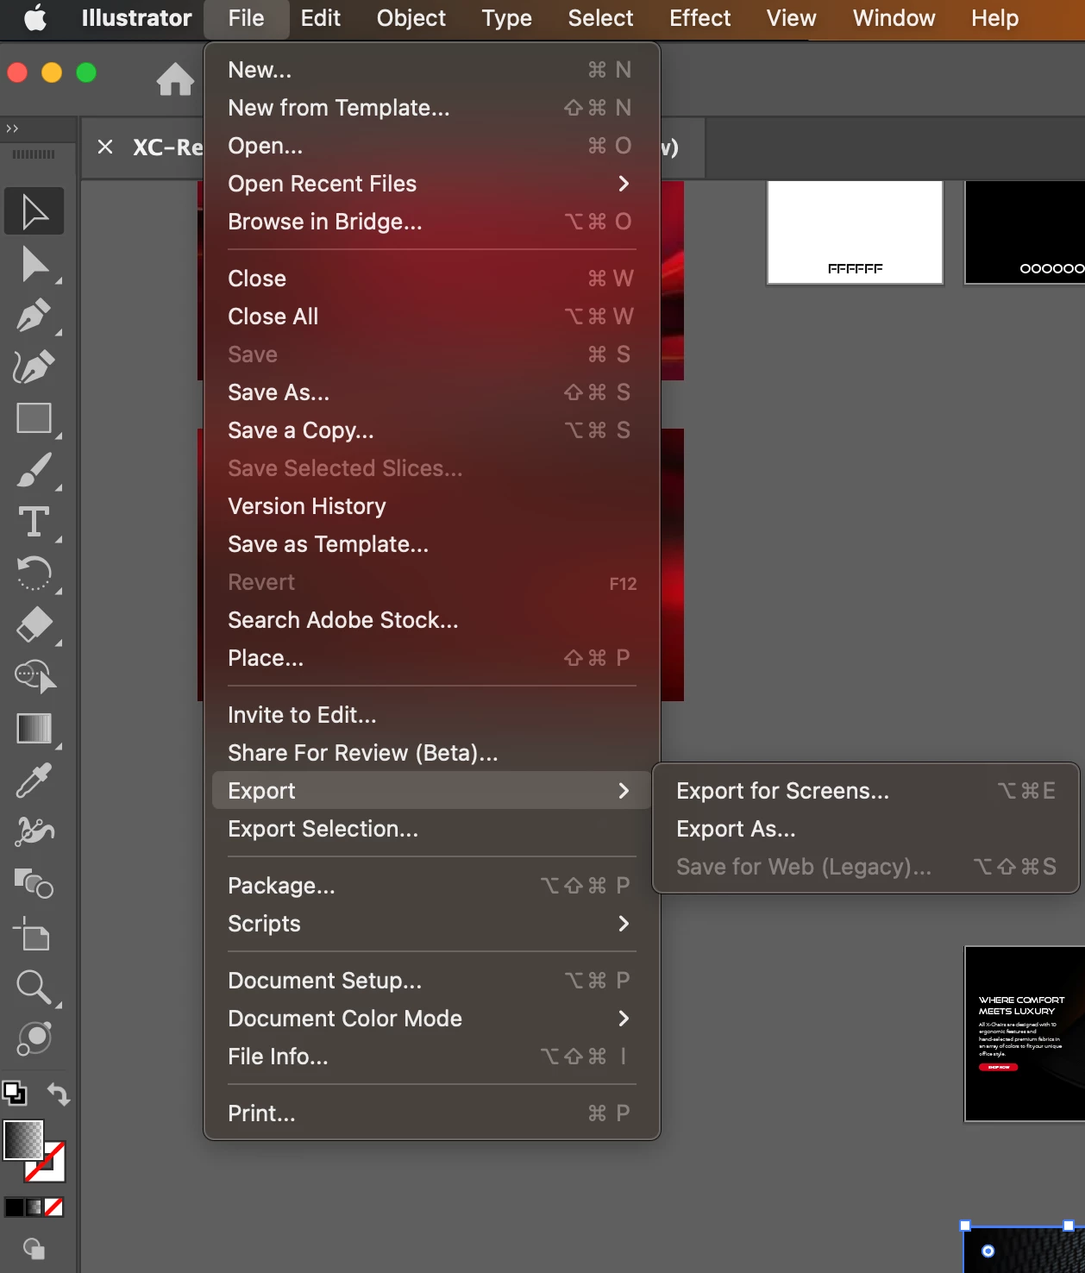This screenshot has width=1085, height=1273.
Task: Open the View menu
Action: tap(791, 18)
